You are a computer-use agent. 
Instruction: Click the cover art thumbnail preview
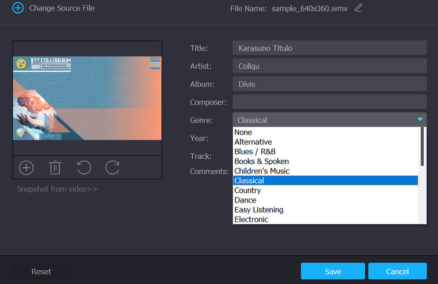(x=87, y=98)
